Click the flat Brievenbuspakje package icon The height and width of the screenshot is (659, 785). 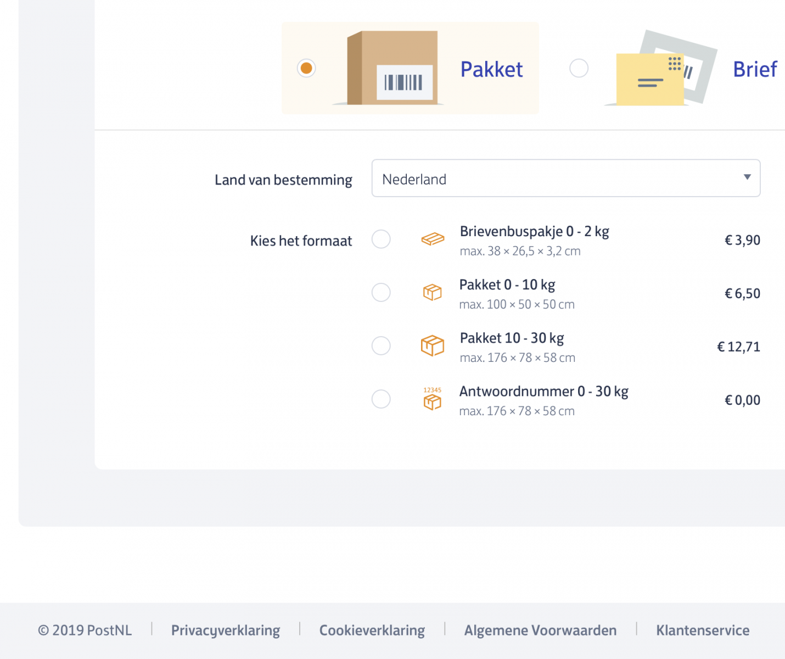tap(433, 239)
